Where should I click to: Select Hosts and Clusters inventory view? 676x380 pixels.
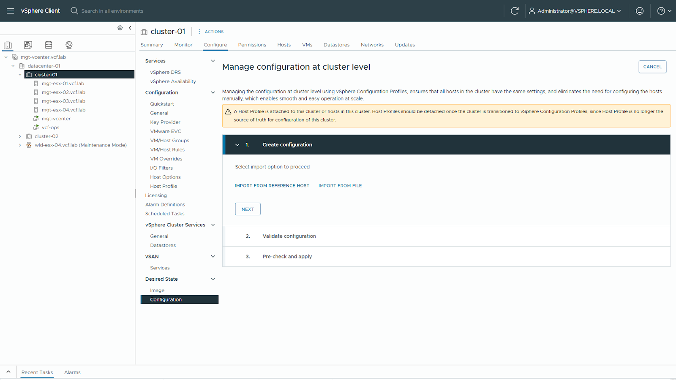(8, 45)
